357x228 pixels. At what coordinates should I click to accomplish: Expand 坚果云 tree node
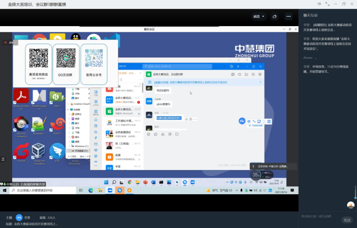coord(69,114)
